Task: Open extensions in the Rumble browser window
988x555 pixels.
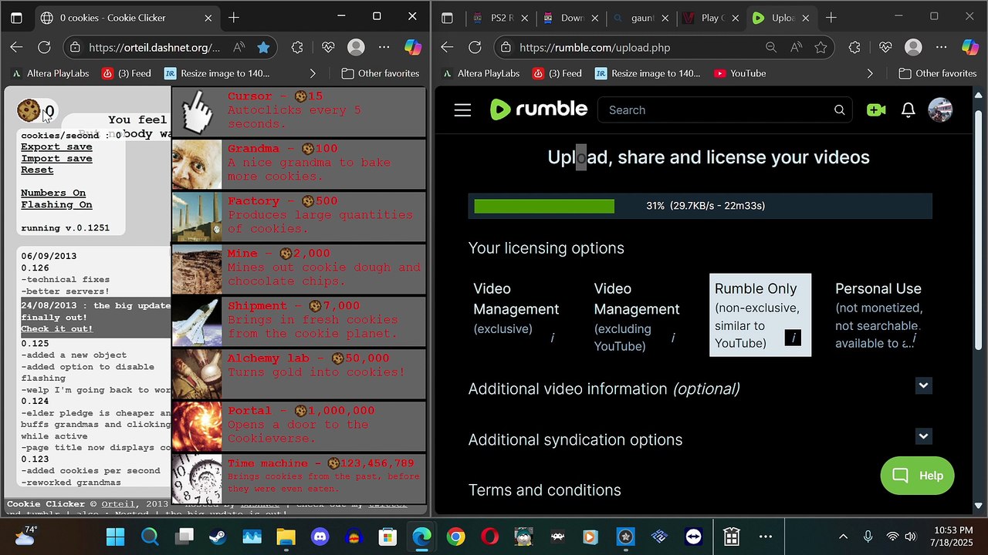Action: click(854, 47)
